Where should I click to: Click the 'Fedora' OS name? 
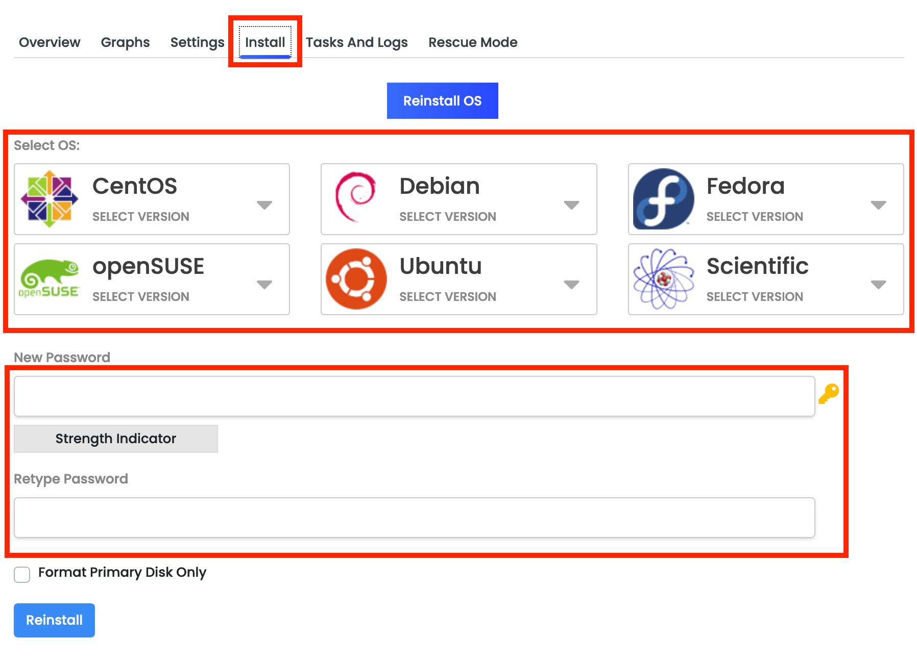pyautogui.click(x=745, y=186)
